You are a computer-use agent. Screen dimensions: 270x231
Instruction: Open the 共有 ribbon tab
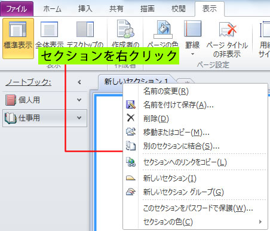click(x=116, y=9)
